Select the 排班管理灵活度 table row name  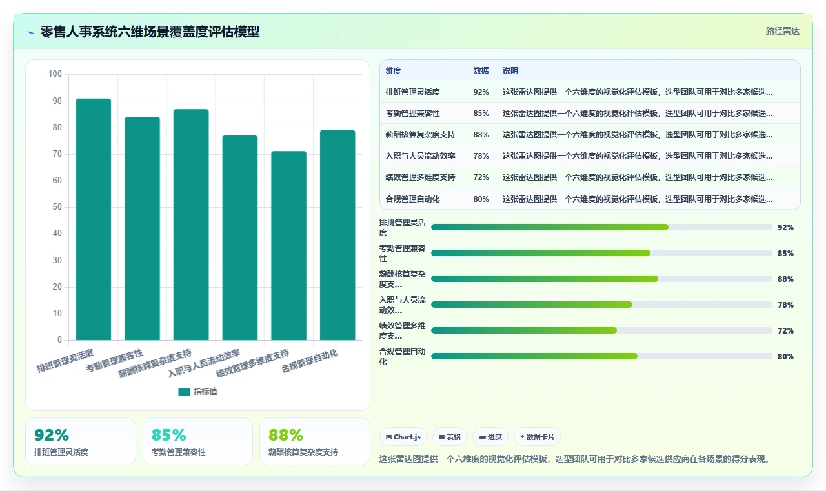(412, 92)
